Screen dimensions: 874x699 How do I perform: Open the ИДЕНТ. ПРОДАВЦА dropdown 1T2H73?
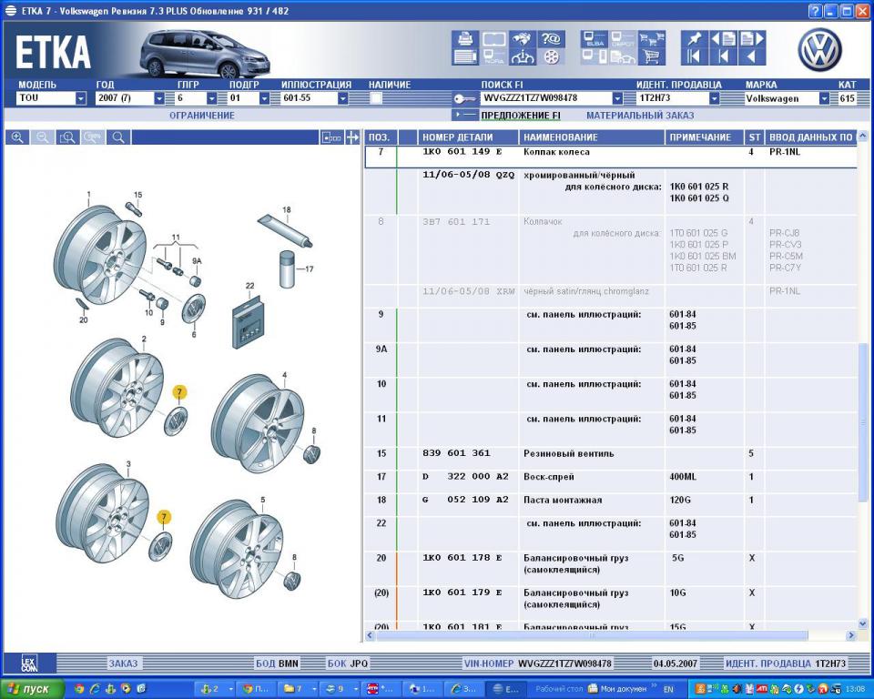[714, 98]
